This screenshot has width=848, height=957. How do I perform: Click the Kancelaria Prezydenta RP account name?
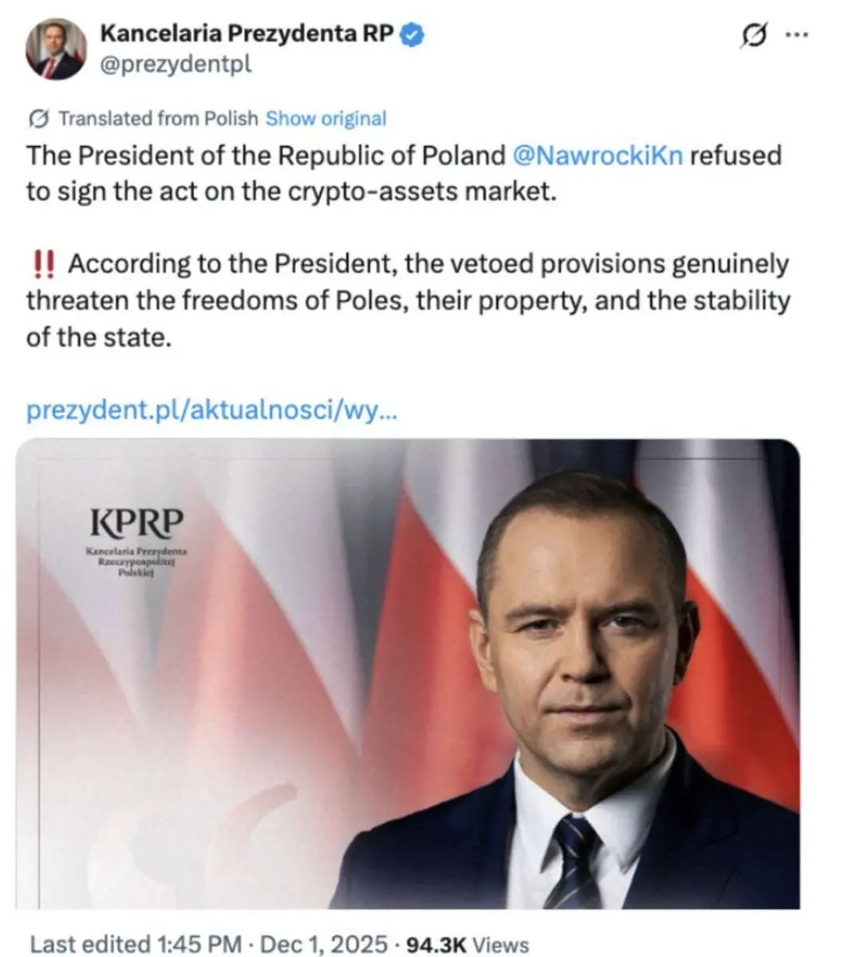(x=247, y=33)
